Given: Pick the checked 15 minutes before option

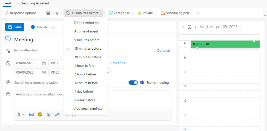Looking at the screenshot, I should [86, 49].
